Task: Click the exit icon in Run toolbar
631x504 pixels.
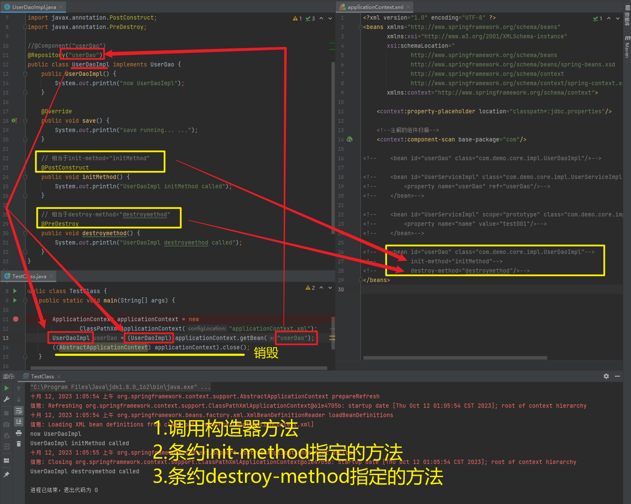Action: (x=6, y=446)
